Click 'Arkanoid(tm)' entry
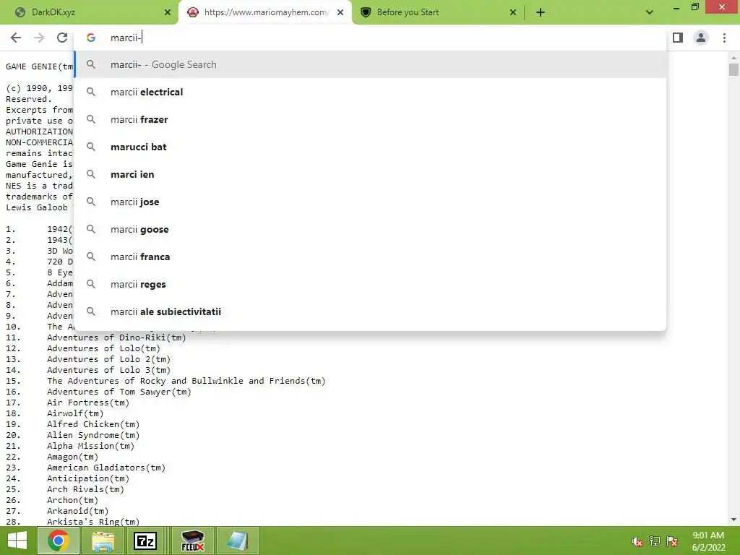 pyautogui.click(x=77, y=511)
